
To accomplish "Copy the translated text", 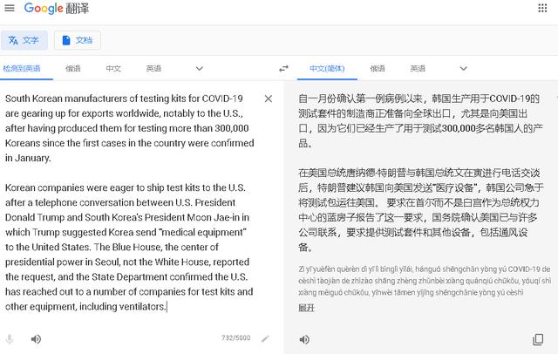I will [538, 339].
